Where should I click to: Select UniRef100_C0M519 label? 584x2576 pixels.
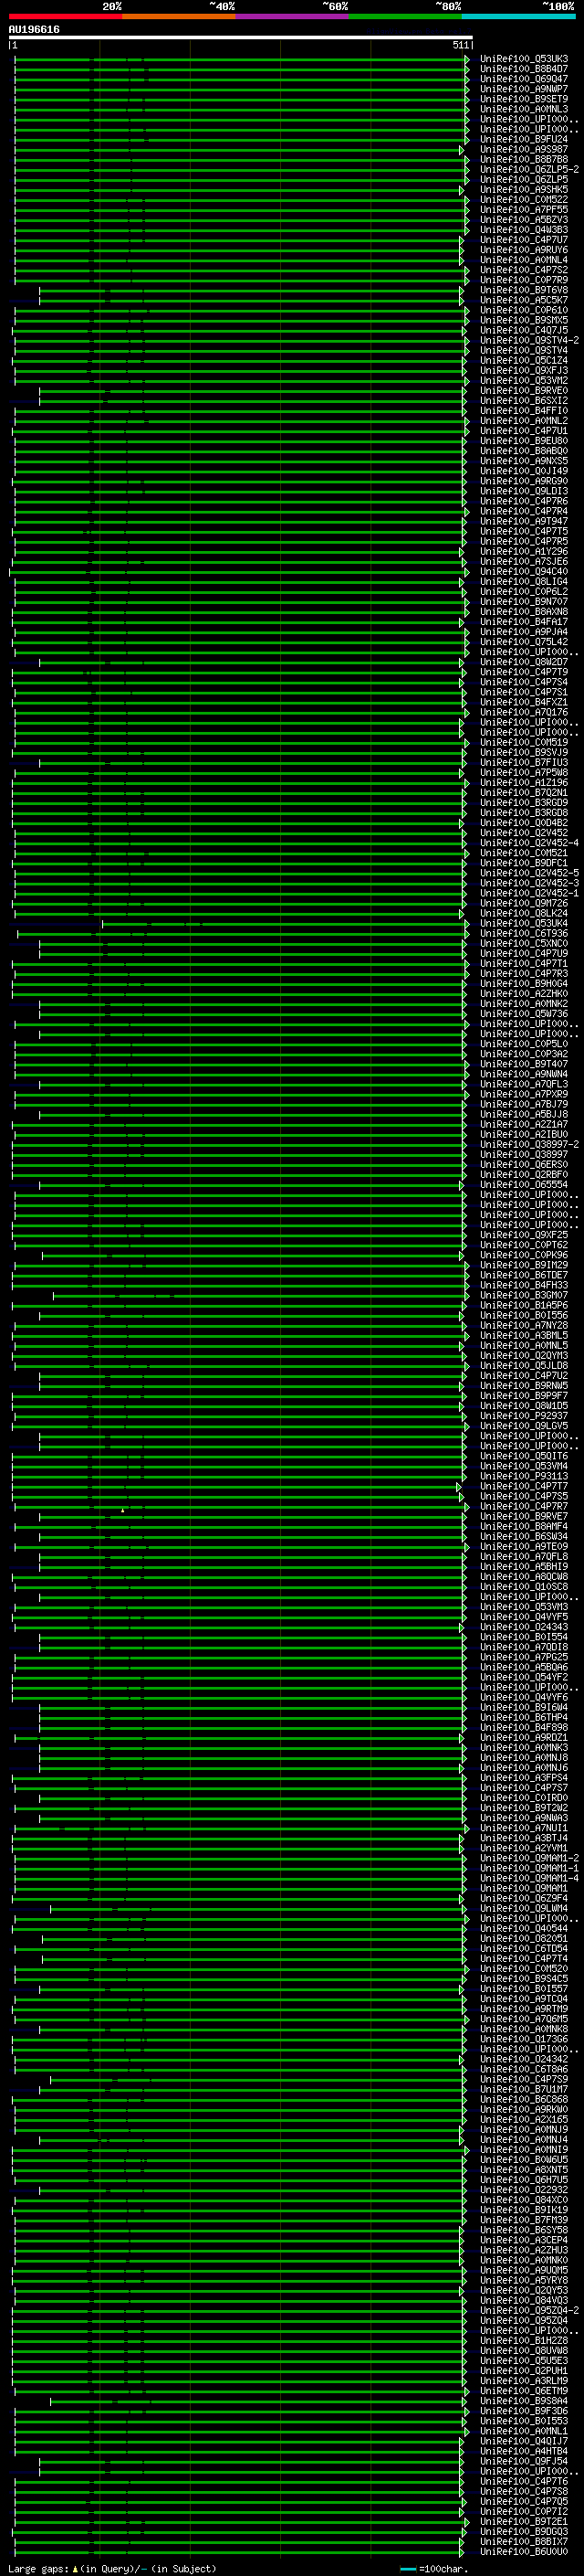524,742
